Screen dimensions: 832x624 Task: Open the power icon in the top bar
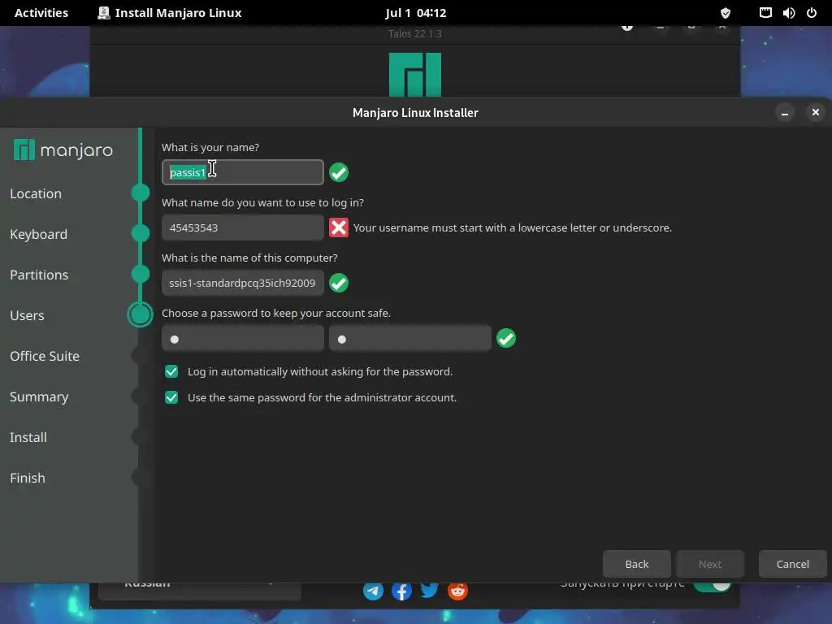pos(812,13)
